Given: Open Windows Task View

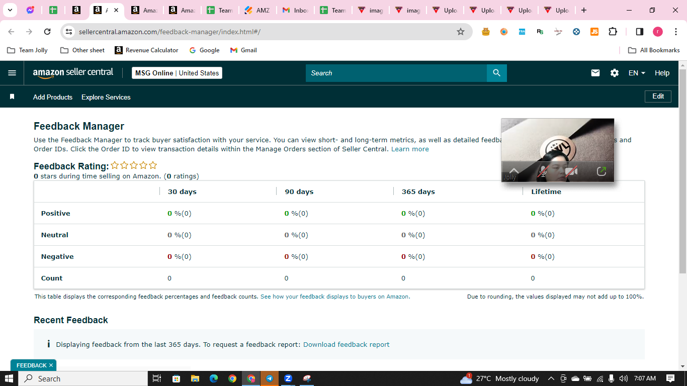Looking at the screenshot, I should (x=157, y=378).
